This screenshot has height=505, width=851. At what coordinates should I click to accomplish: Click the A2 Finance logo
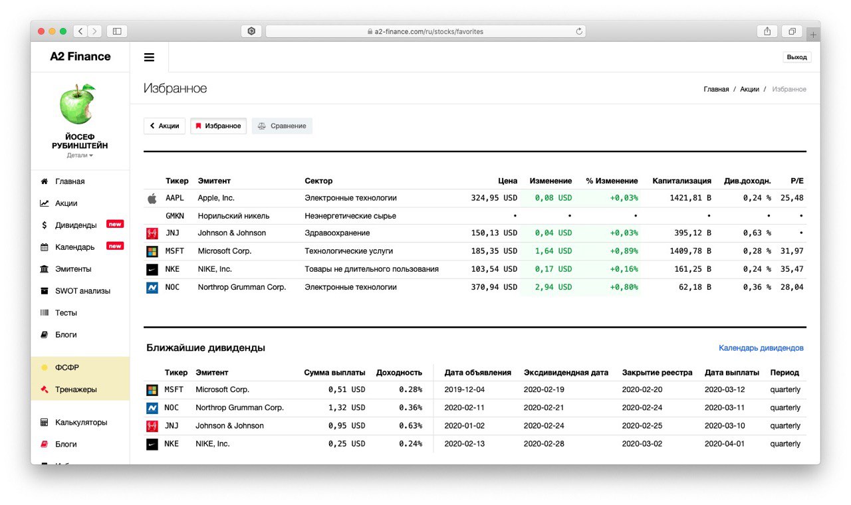point(80,56)
